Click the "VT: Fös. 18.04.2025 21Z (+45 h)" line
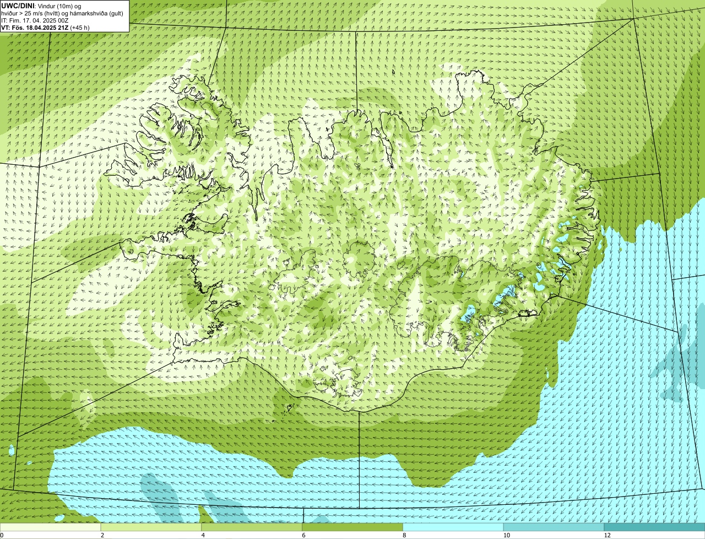 (45, 27)
